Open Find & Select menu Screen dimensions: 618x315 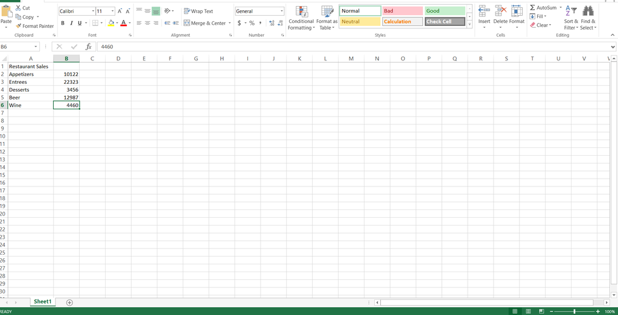click(588, 17)
